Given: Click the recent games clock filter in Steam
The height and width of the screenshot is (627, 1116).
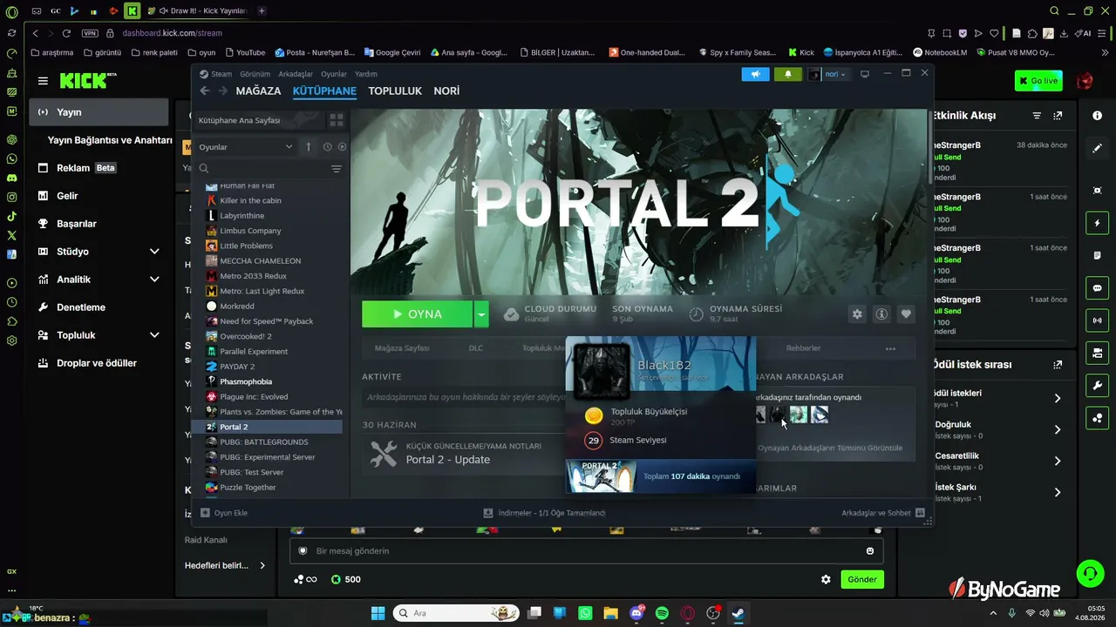Looking at the screenshot, I should pos(327,147).
